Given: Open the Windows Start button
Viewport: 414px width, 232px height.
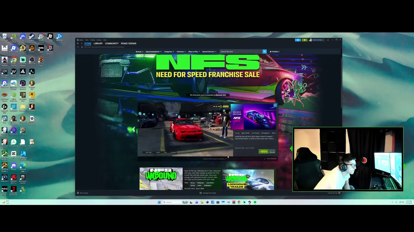Looking at the screenshot, I should [x=159, y=202].
